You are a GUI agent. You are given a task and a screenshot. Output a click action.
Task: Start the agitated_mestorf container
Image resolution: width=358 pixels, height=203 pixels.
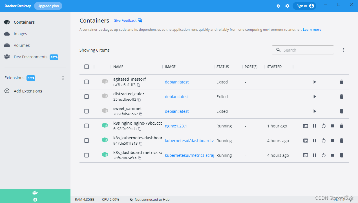[315, 82]
